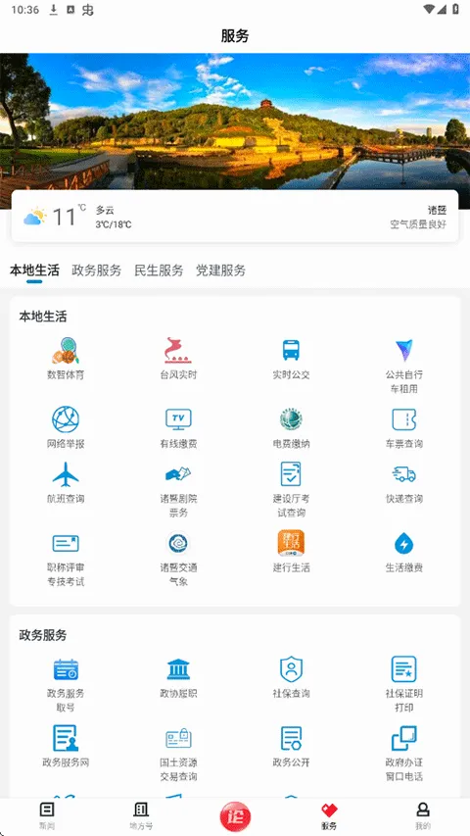
Task: Open the 国土资源交易查询 service
Action: pos(178,753)
